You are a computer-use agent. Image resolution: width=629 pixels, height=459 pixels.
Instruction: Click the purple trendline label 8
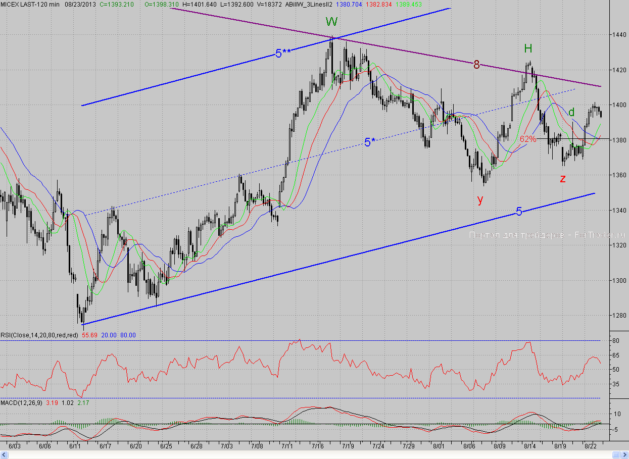pos(476,64)
